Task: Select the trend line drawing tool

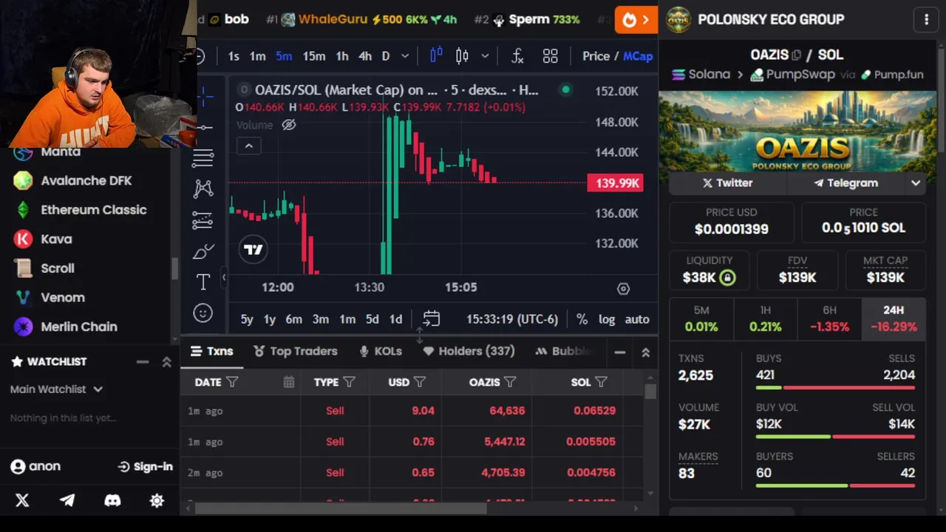Action: pos(205,127)
